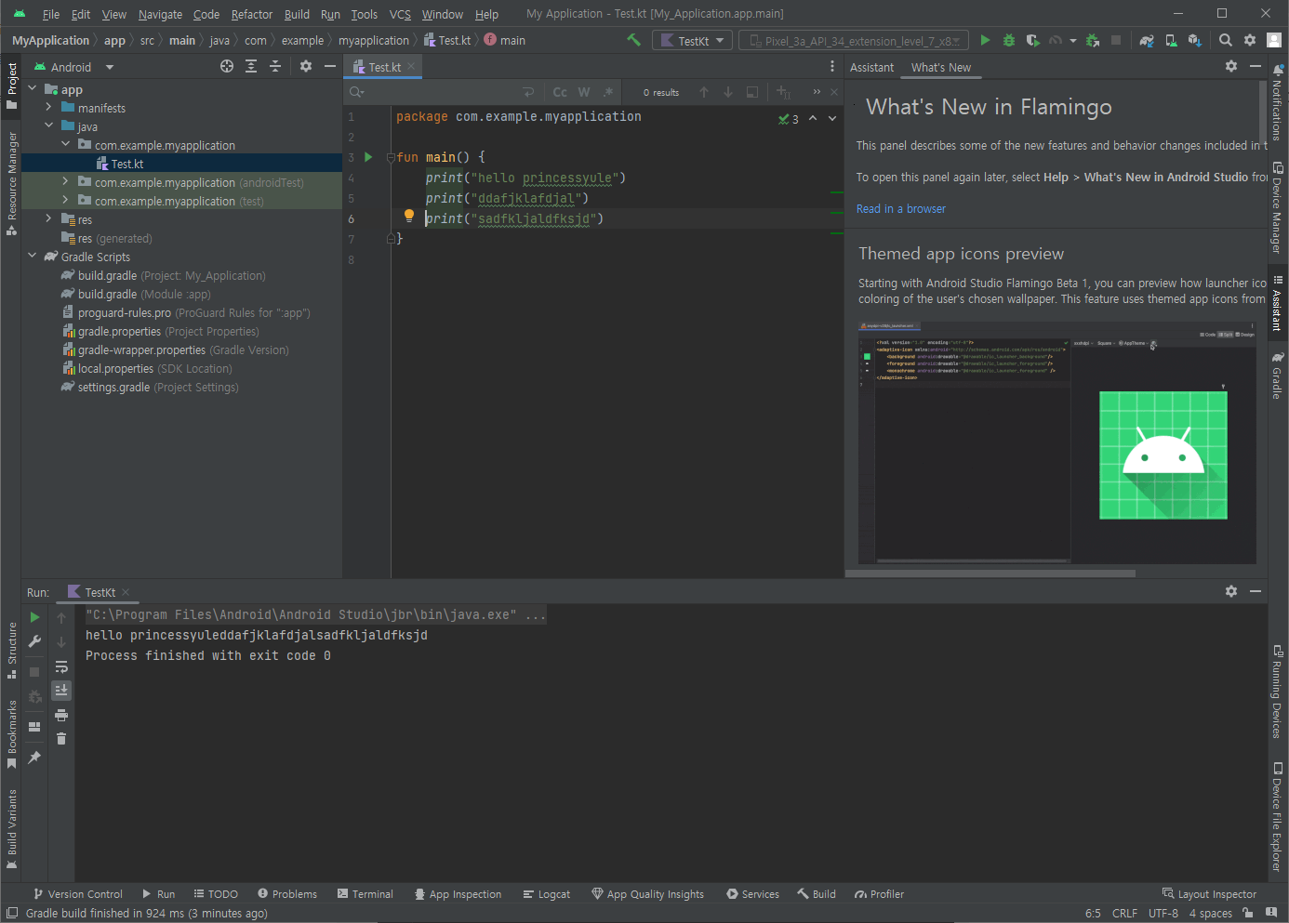The image size is (1289, 923).
Task: Toggle Match Case (Cc) in find bar
Action: coord(560,92)
